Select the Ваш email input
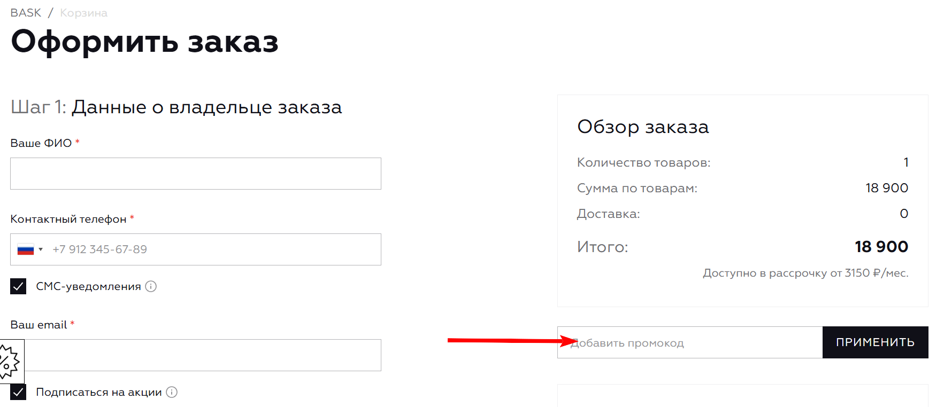The width and height of the screenshot is (944, 407). click(203, 355)
